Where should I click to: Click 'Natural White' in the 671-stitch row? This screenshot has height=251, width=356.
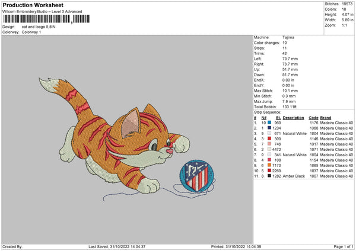[x=295, y=133]
